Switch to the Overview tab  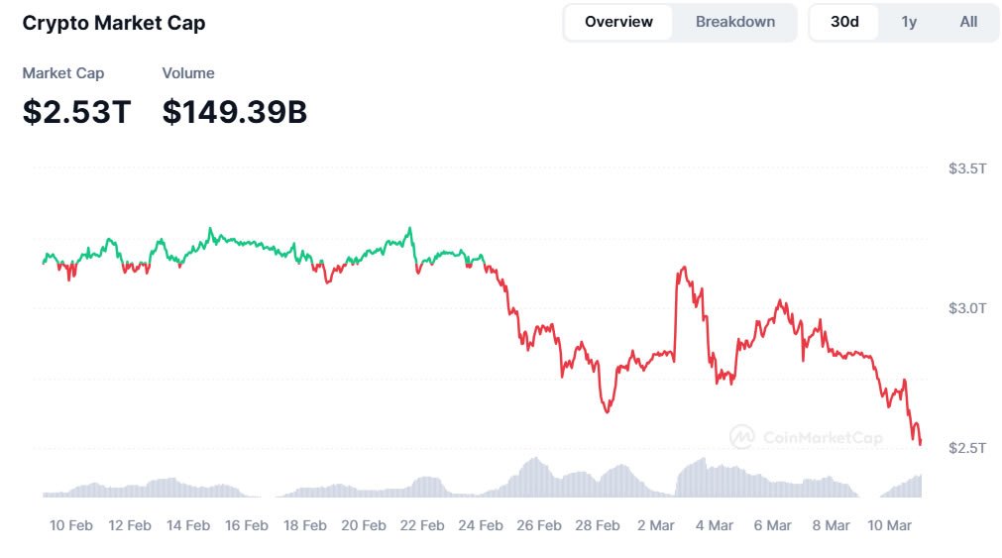tap(618, 22)
